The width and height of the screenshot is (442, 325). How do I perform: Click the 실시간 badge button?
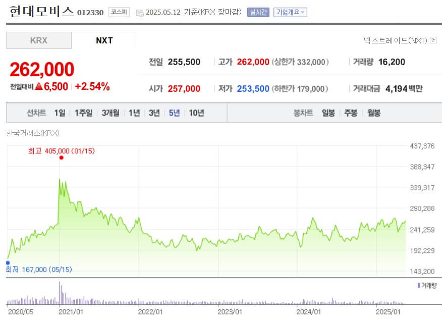[x=258, y=12]
